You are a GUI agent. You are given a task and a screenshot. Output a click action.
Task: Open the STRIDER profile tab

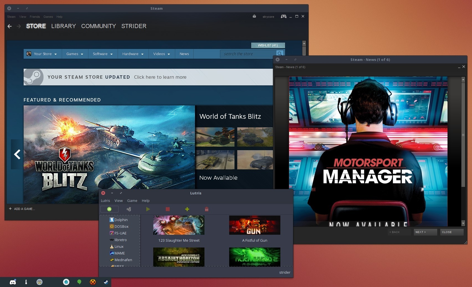134,26
